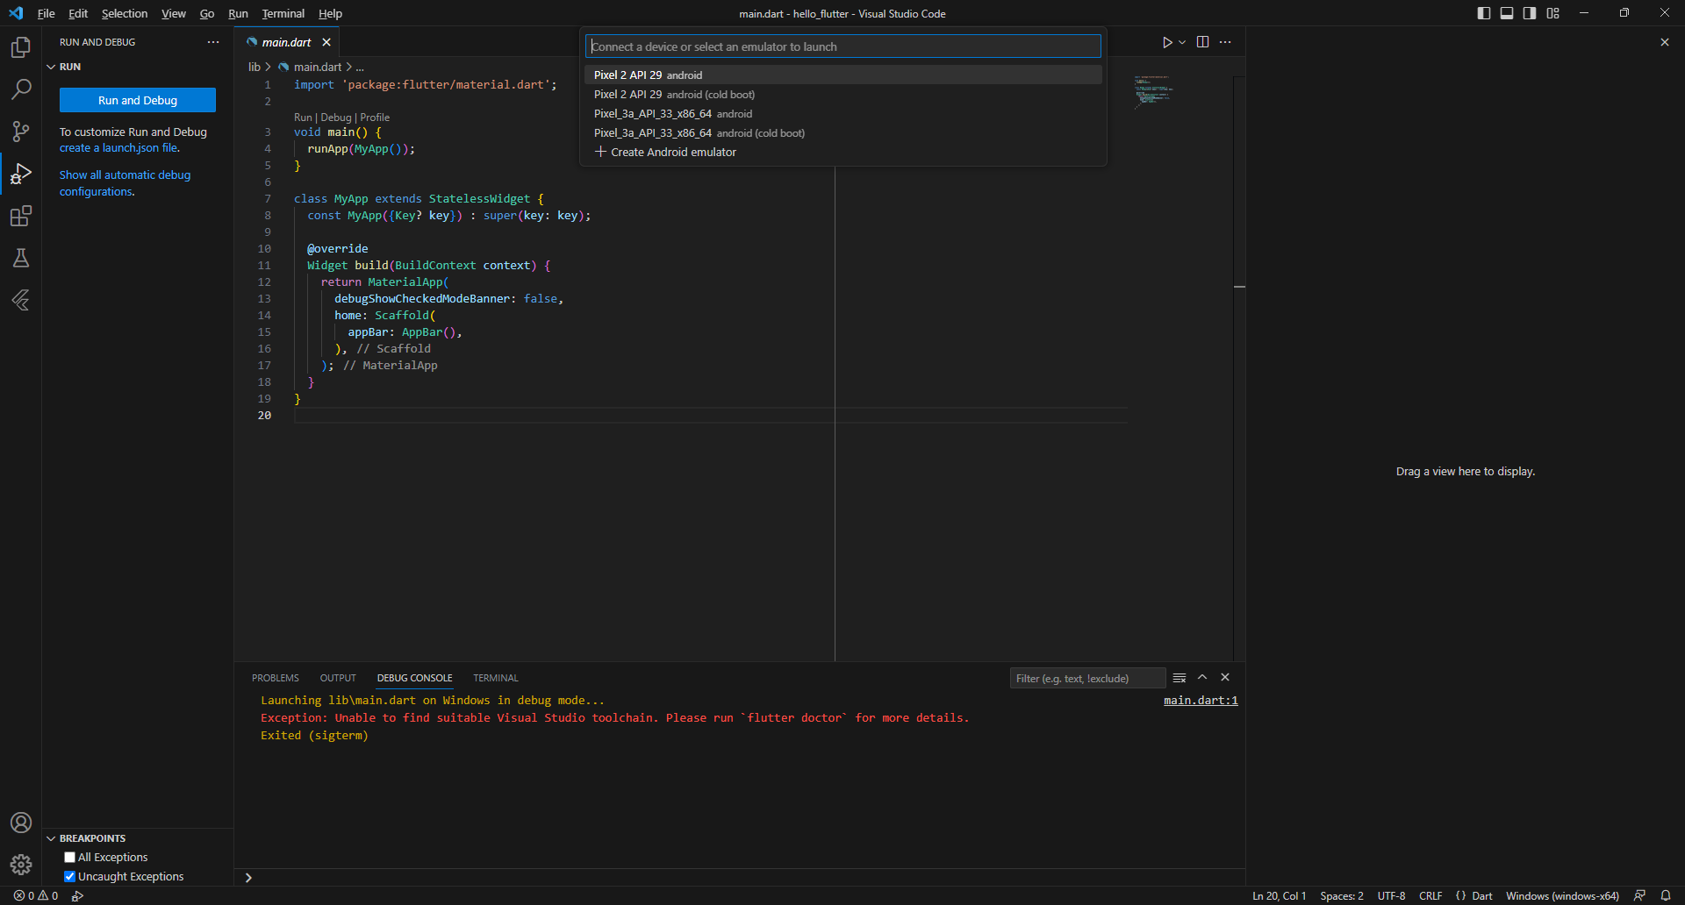Image resolution: width=1685 pixels, height=905 pixels.
Task: Open the File menu
Action: [47, 13]
